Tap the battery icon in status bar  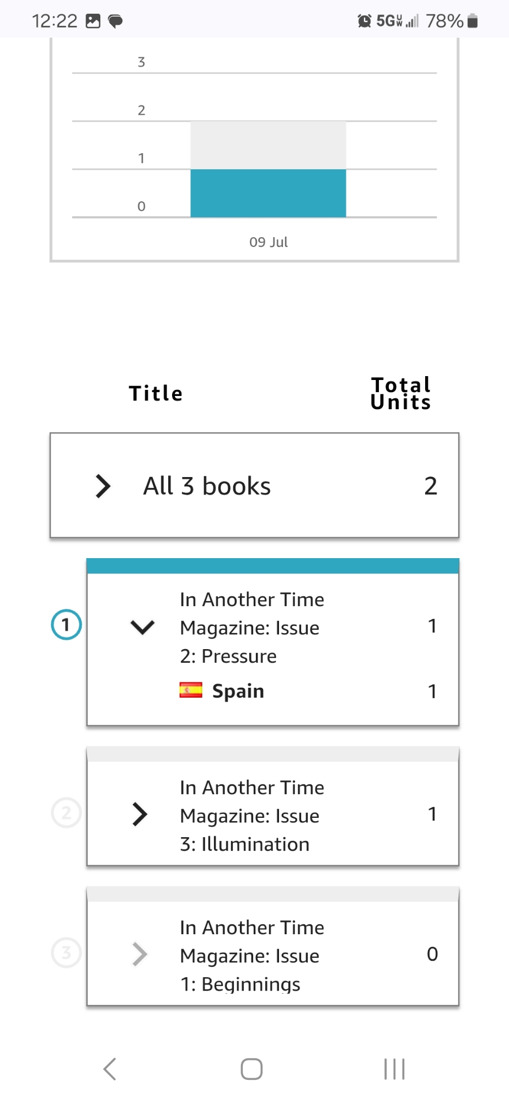(473, 21)
